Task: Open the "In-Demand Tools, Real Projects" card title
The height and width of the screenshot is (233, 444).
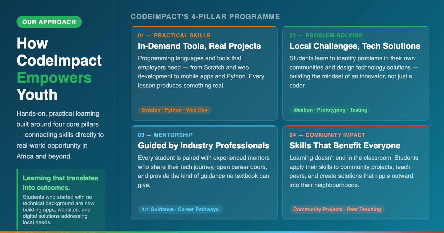Action: tap(199, 46)
